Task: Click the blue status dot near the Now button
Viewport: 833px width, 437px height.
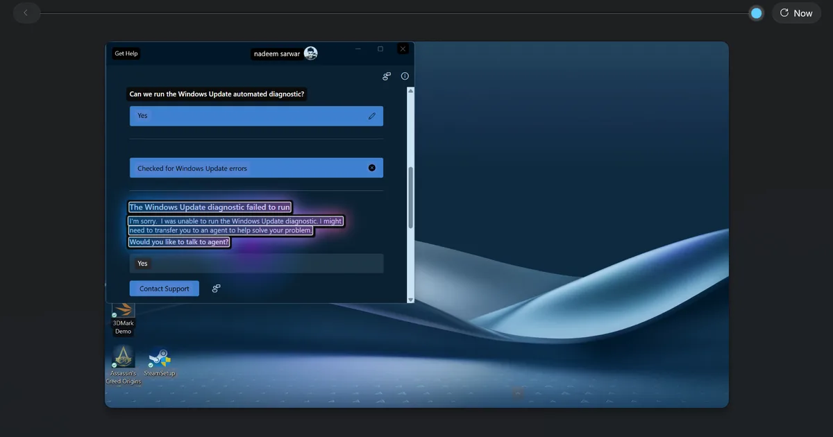Action: pyautogui.click(x=756, y=12)
